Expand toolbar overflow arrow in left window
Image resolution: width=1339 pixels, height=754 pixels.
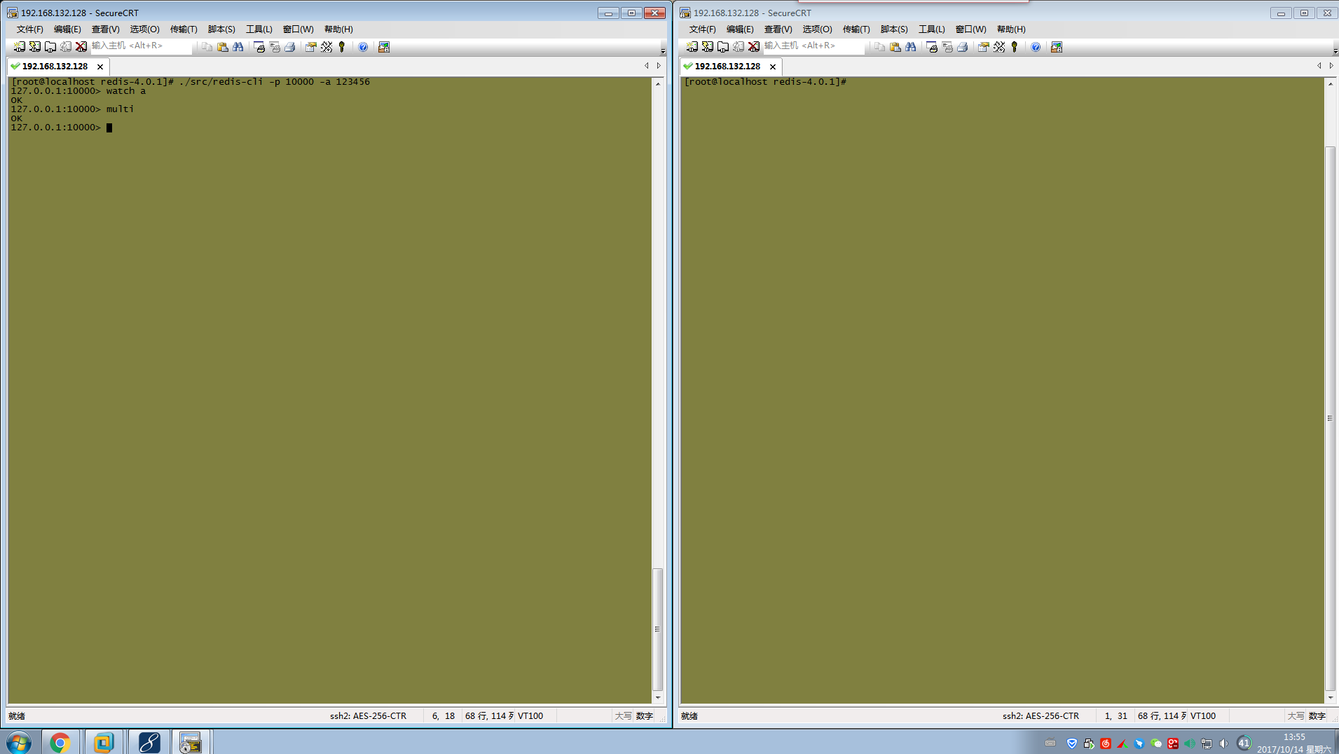(x=663, y=51)
